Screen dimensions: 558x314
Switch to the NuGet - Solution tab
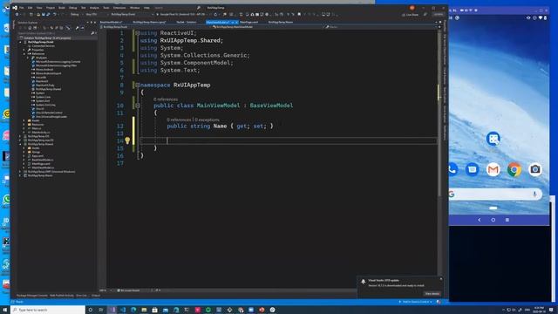(x=187, y=22)
